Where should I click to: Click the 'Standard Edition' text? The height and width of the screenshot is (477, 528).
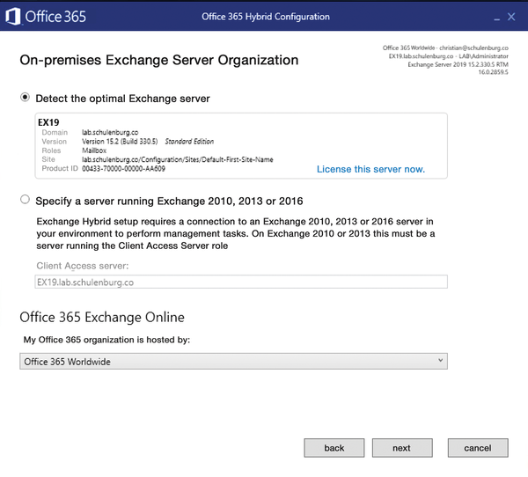pos(189,142)
